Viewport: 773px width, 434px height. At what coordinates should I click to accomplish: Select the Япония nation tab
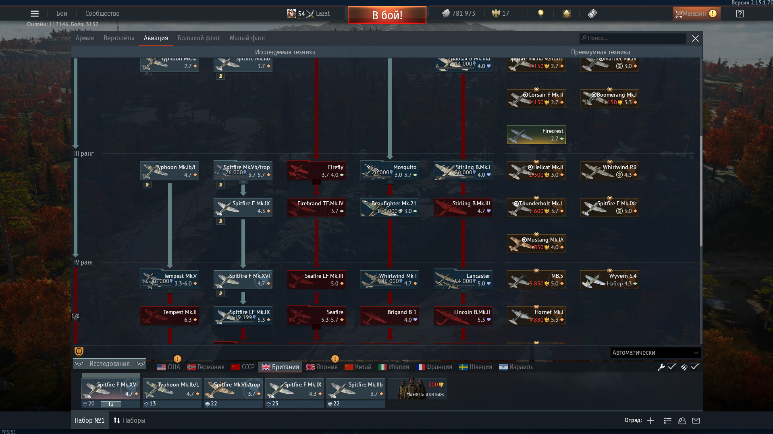coord(322,367)
